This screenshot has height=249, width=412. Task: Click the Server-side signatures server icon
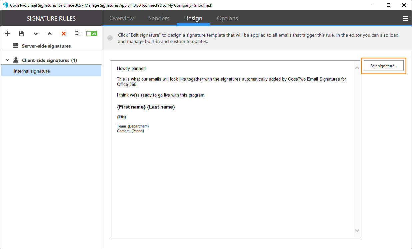[x=15, y=46]
